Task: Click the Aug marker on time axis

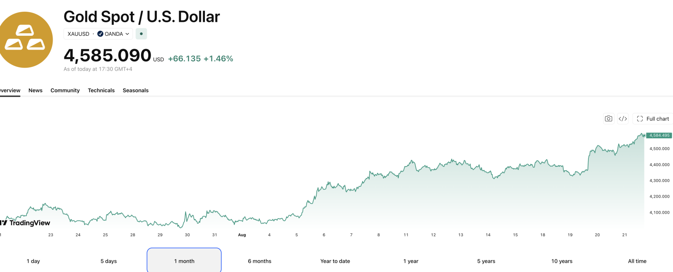Action: point(242,235)
